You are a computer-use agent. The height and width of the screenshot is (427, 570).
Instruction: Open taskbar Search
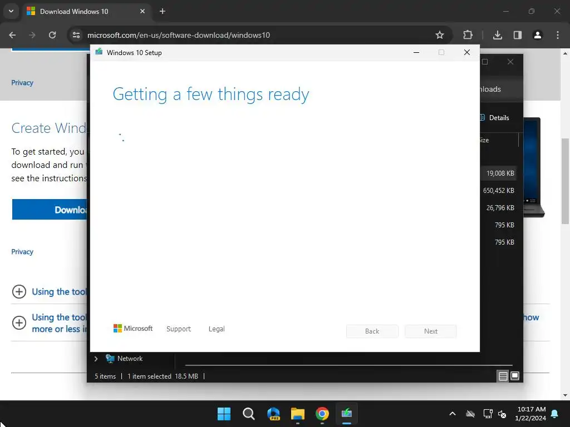pos(249,414)
